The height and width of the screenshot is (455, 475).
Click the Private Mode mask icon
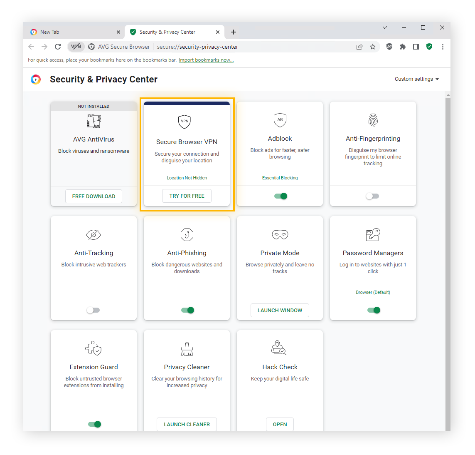coord(280,234)
